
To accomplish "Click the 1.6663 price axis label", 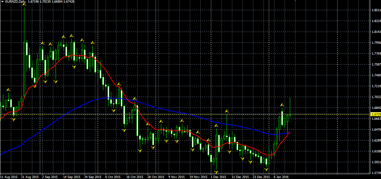I will (376, 119).
